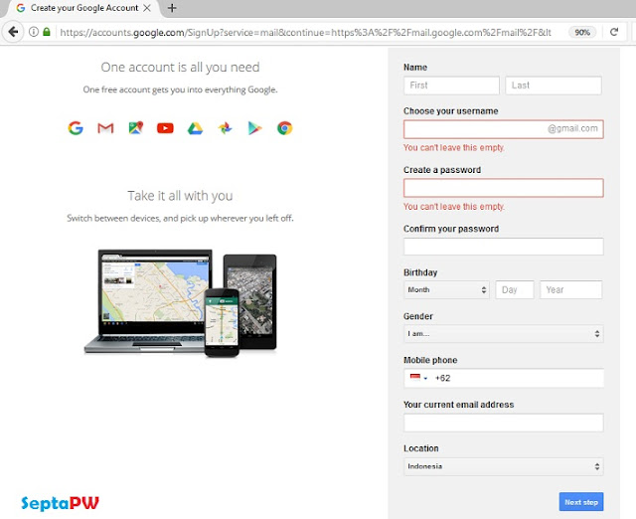
Task: Focus the First name field
Action: tap(451, 86)
